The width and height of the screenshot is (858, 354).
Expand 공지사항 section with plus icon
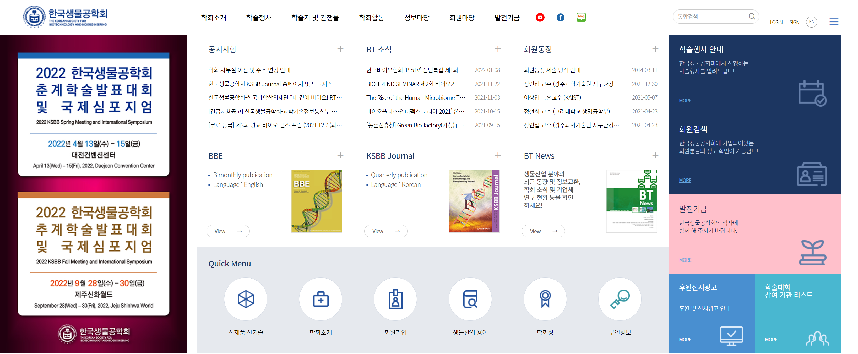tap(340, 49)
